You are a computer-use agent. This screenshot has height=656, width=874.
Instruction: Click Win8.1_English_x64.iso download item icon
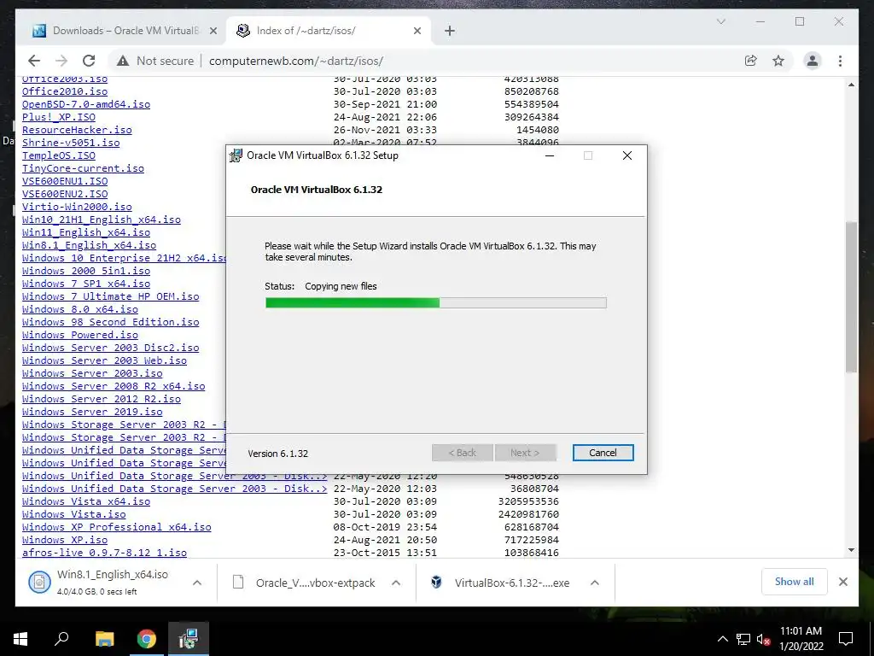tap(39, 583)
